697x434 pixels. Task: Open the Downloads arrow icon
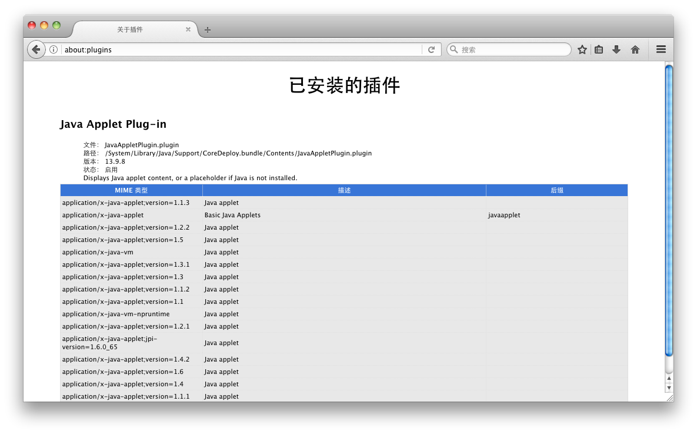(x=616, y=50)
